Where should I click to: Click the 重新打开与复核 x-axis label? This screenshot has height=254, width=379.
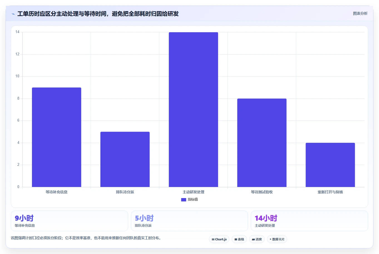click(x=330, y=192)
